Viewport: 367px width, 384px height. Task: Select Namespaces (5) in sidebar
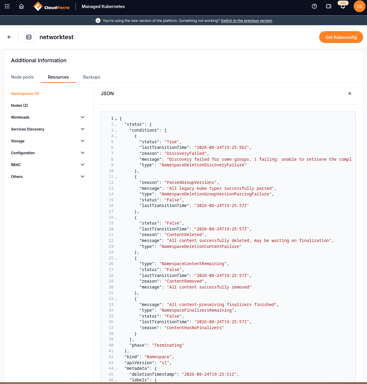point(25,94)
